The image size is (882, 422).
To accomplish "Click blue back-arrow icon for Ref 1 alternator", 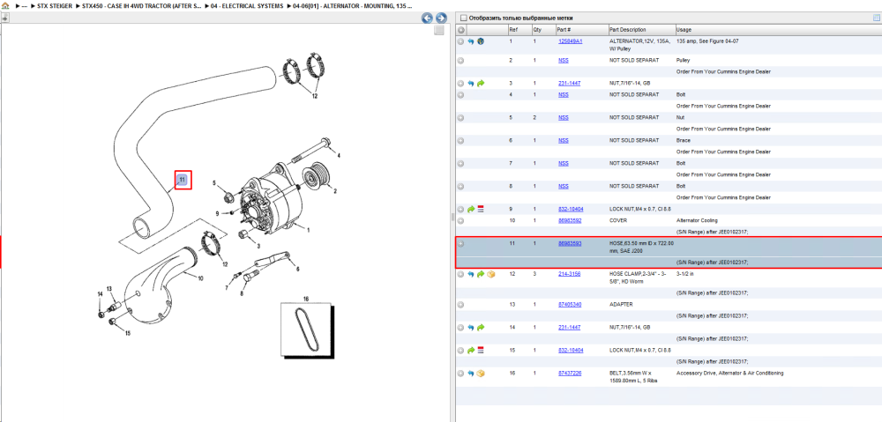I will pyautogui.click(x=471, y=41).
